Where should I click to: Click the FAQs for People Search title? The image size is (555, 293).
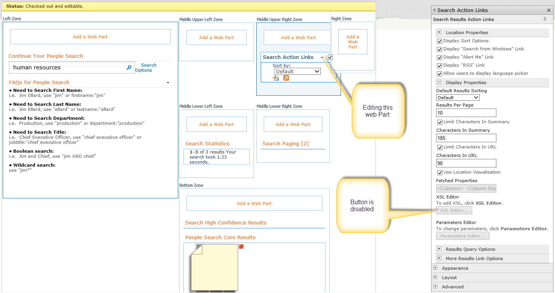click(39, 83)
